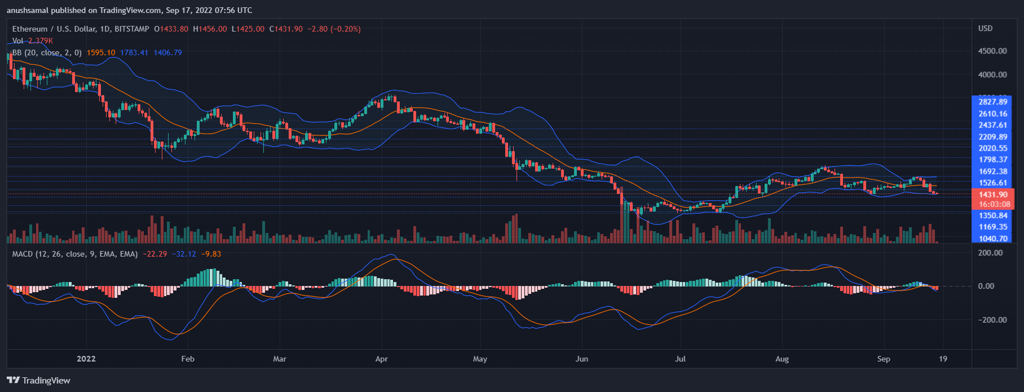The width and height of the screenshot is (1024, 392).
Task: Click the TradingView logo icon
Action: pos(14,380)
